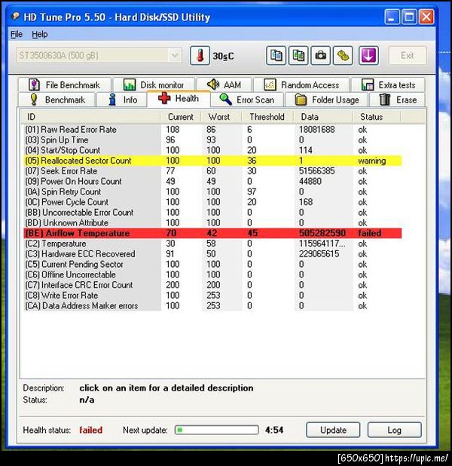Select the Offline Uncorrectable row
Viewport: 452px width, 466px height.
(212, 274)
